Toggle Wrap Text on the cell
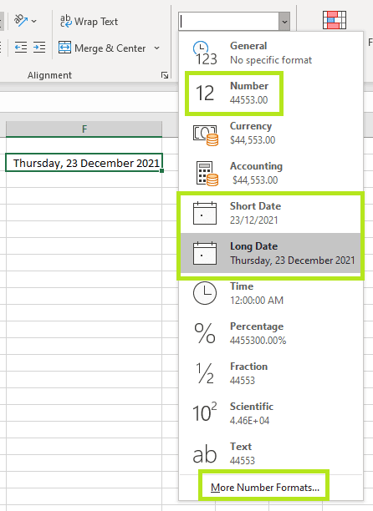 89,22
